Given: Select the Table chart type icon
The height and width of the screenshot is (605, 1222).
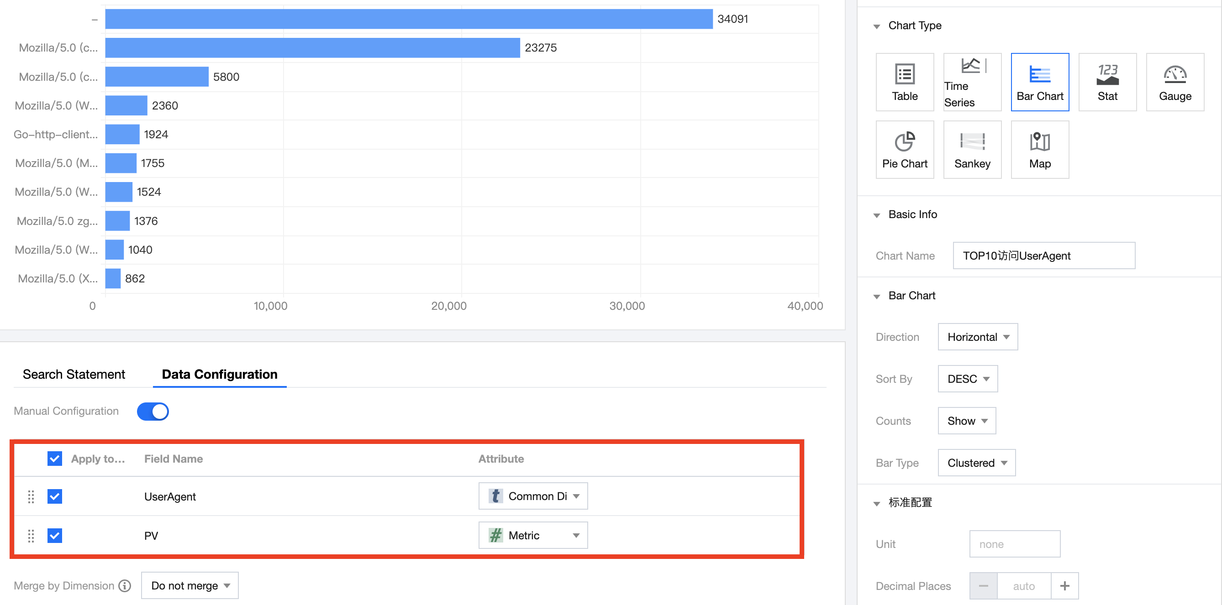Looking at the screenshot, I should click(904, 82).
